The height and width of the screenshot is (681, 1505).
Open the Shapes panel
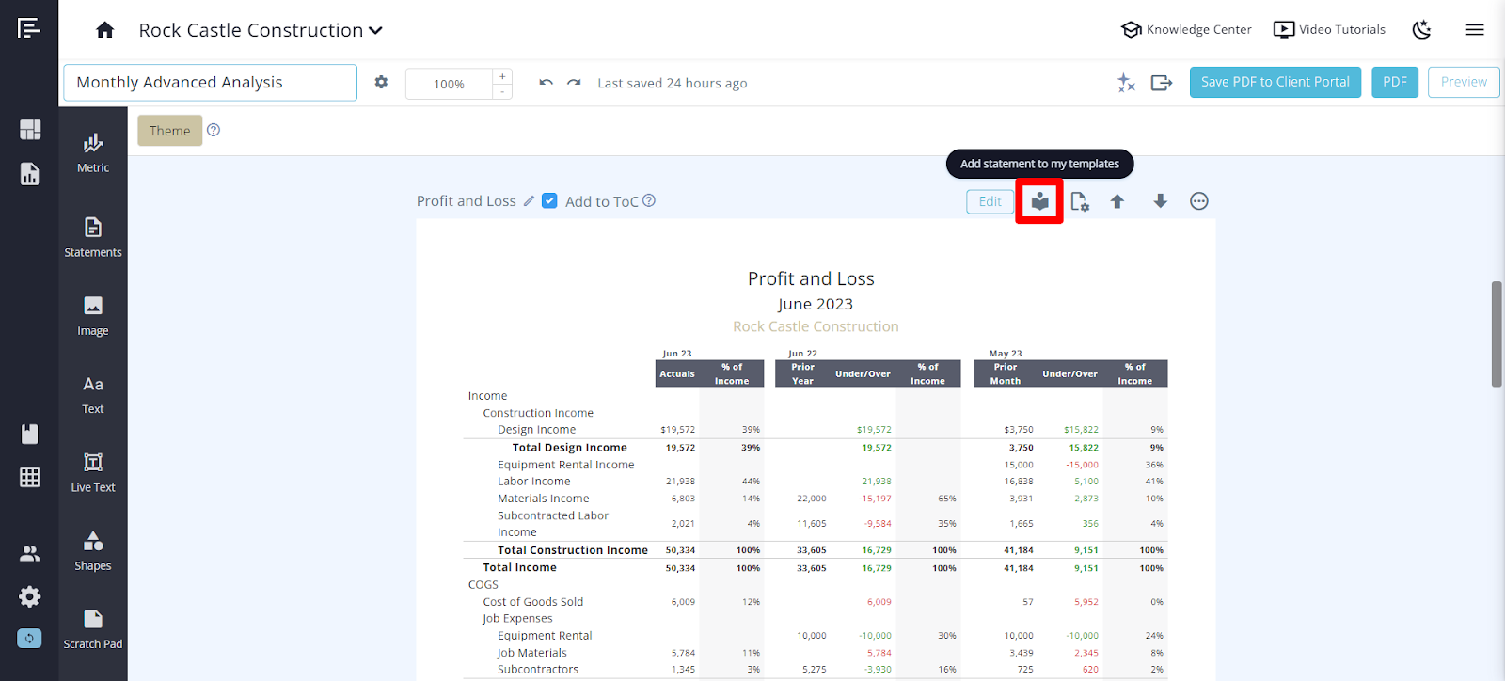93,551
